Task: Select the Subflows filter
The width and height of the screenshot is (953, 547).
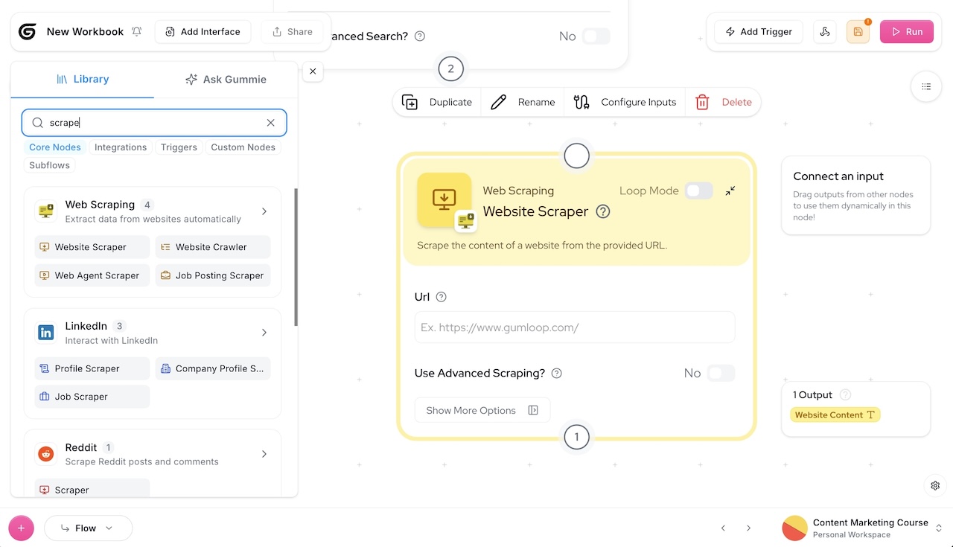Action: (x=49, y=165)
